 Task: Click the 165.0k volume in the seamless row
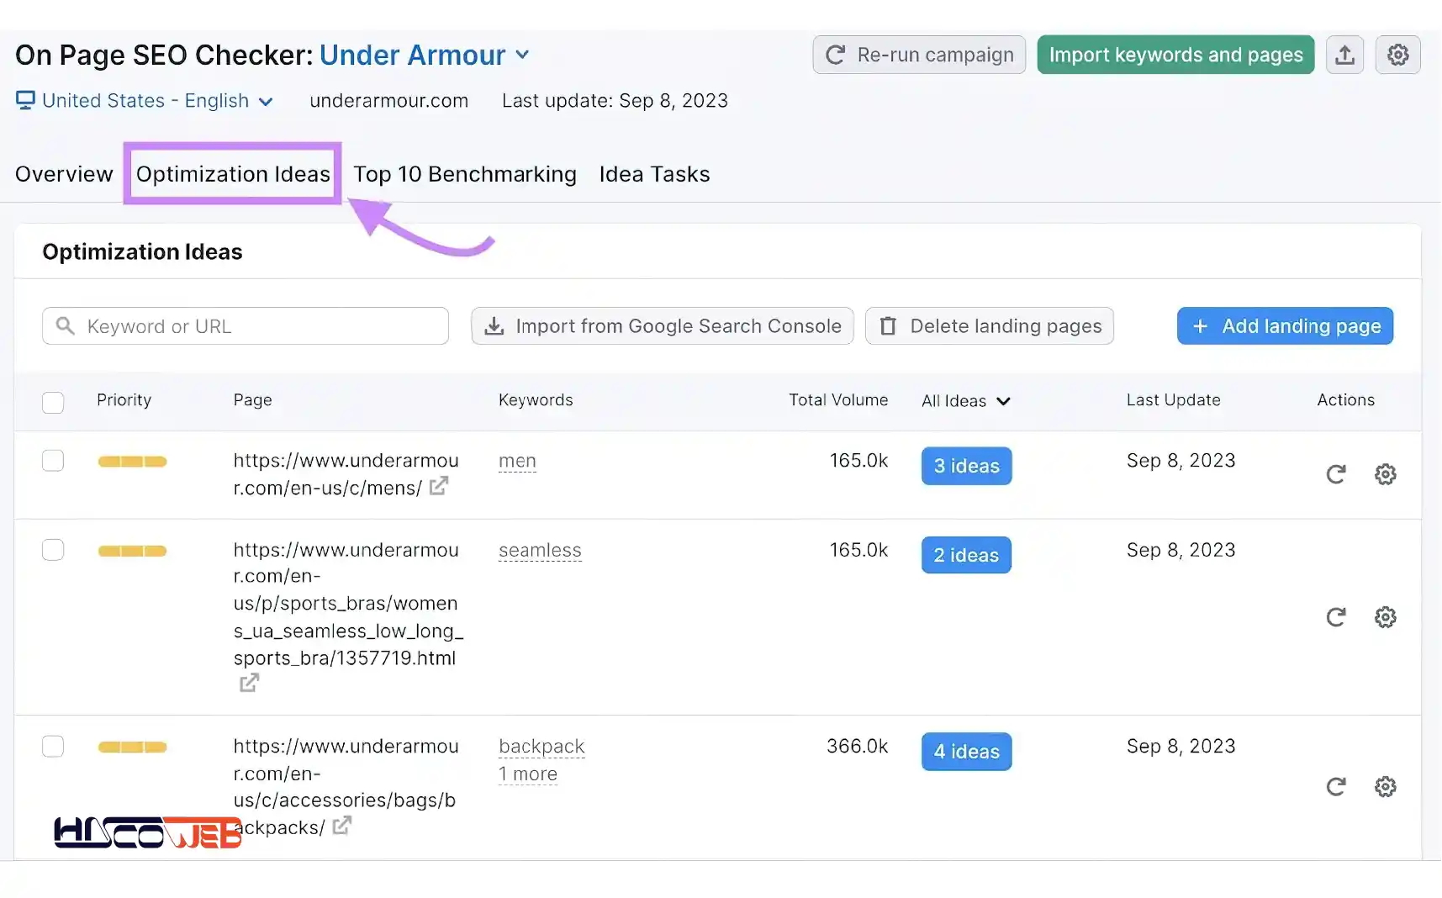[x=858, y=550]
